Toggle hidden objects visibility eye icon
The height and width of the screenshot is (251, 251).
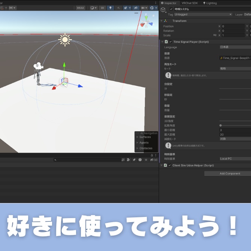point(136,8)
